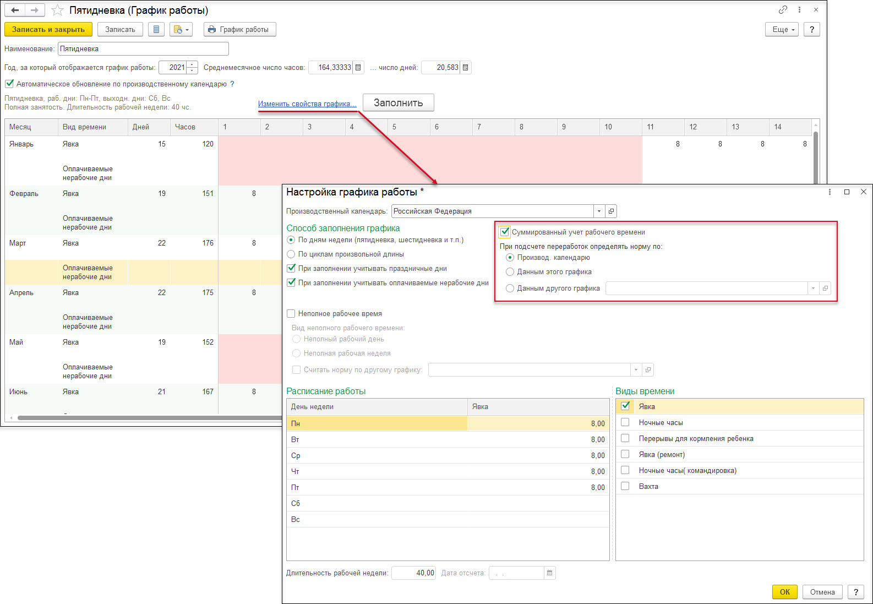The image size is (873, 604).
Task: Select Данным другого графика radio option
Action: point(510,289)
